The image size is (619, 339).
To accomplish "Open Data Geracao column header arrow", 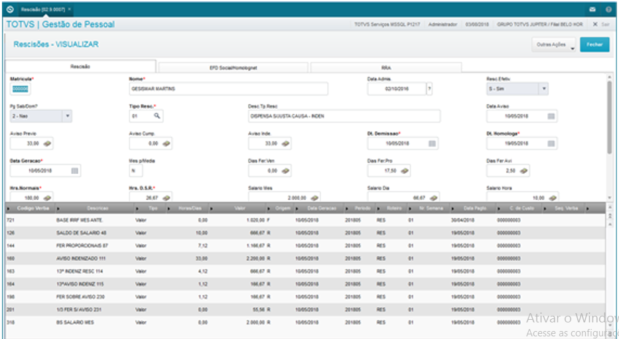I will 299,208.
